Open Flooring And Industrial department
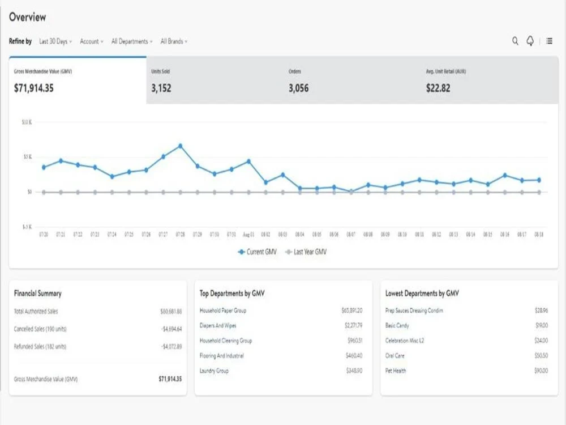This screenshot has height=425, width=566. 222,356
